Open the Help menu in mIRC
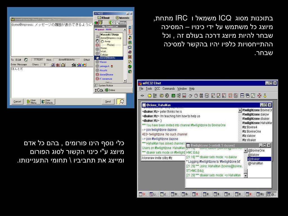The width and height of the screenshot is (288, 216). 192,89
